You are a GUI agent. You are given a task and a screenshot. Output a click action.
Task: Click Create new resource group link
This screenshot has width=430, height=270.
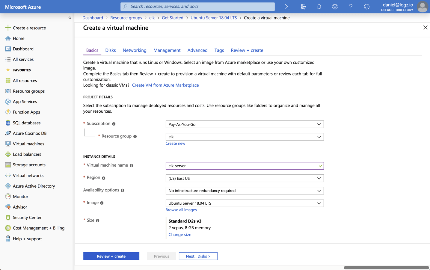pyautogui.click(x=175, y=143)
